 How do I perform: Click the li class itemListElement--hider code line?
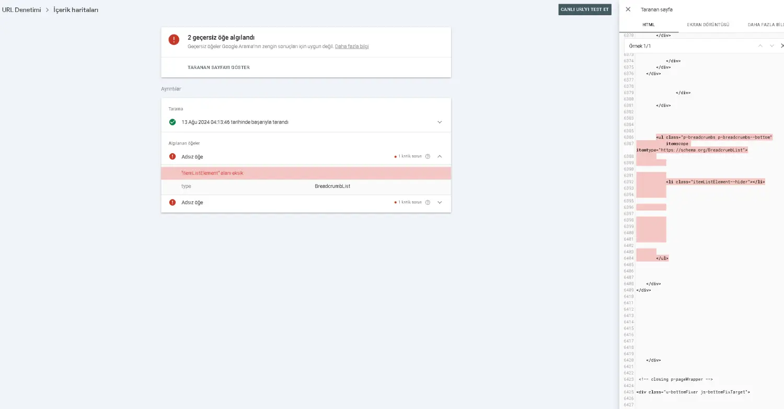716,181
